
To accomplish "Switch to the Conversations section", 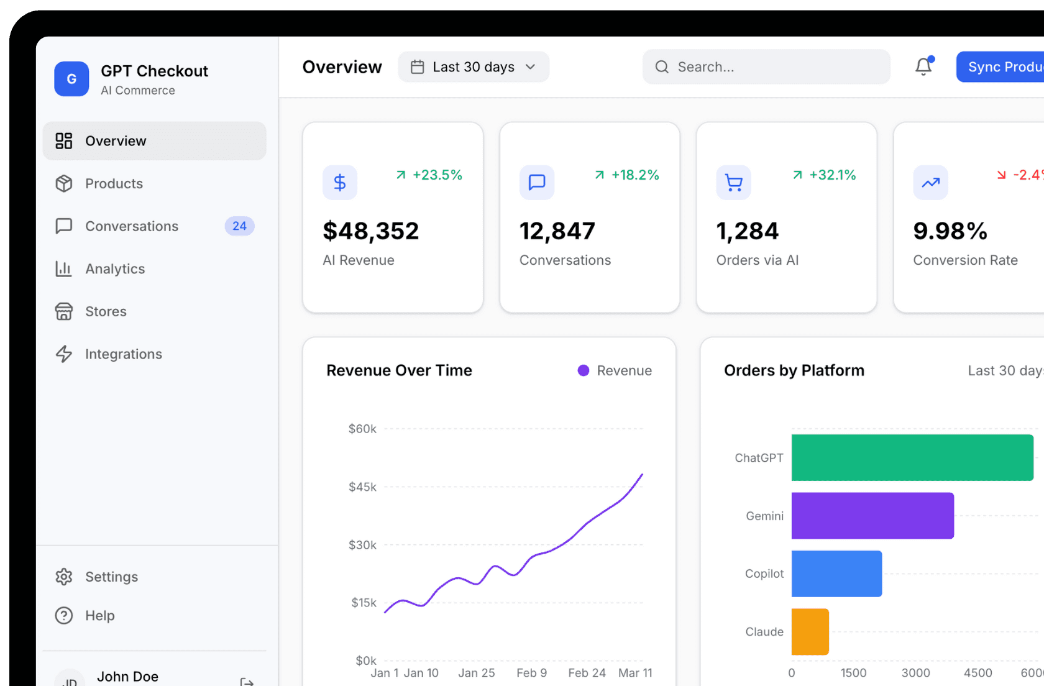I will point(132,226).
